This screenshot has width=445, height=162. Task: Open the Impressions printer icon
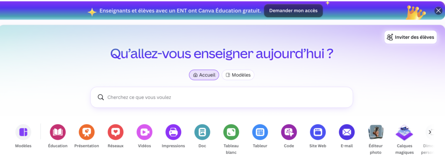click(173, 132)
